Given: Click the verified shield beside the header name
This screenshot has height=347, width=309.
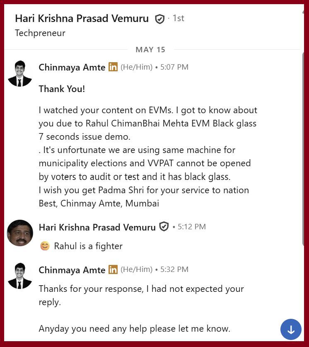Looking at the screenshot, I should click(x=159, y=19).
